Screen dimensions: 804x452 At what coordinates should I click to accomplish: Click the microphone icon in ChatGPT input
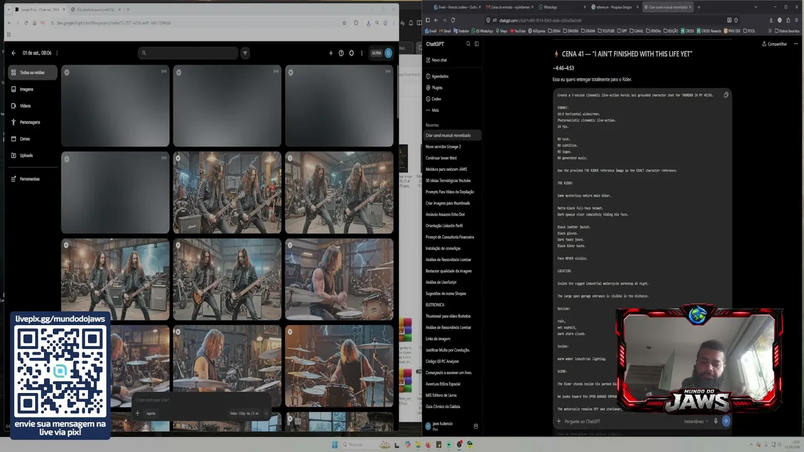coord(715,421)
